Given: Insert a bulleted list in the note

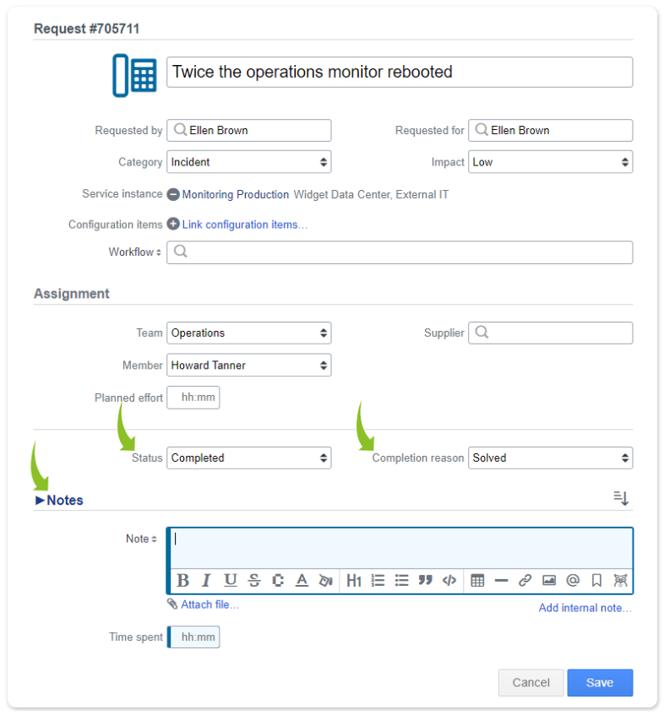Looking at the screenshot, I should pyautogui.click(x=401, y=581).
